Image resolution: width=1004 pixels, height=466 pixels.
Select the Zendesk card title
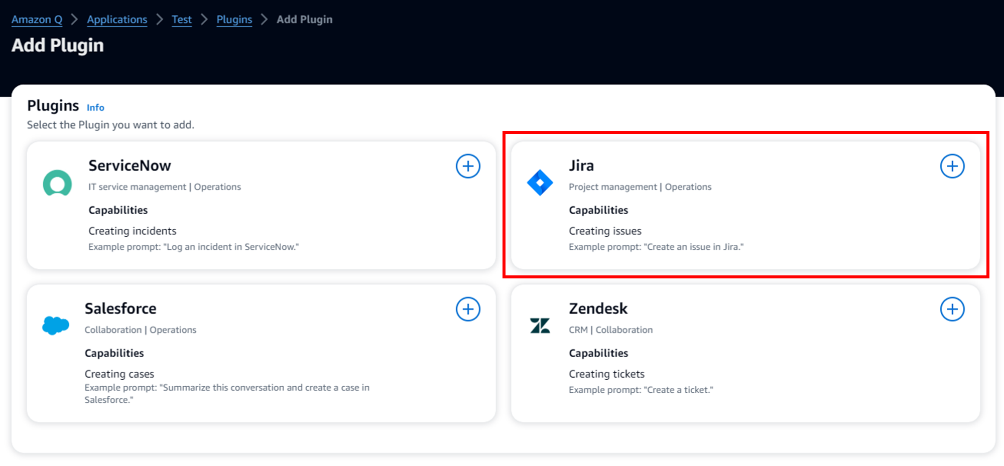pos(598,308)
